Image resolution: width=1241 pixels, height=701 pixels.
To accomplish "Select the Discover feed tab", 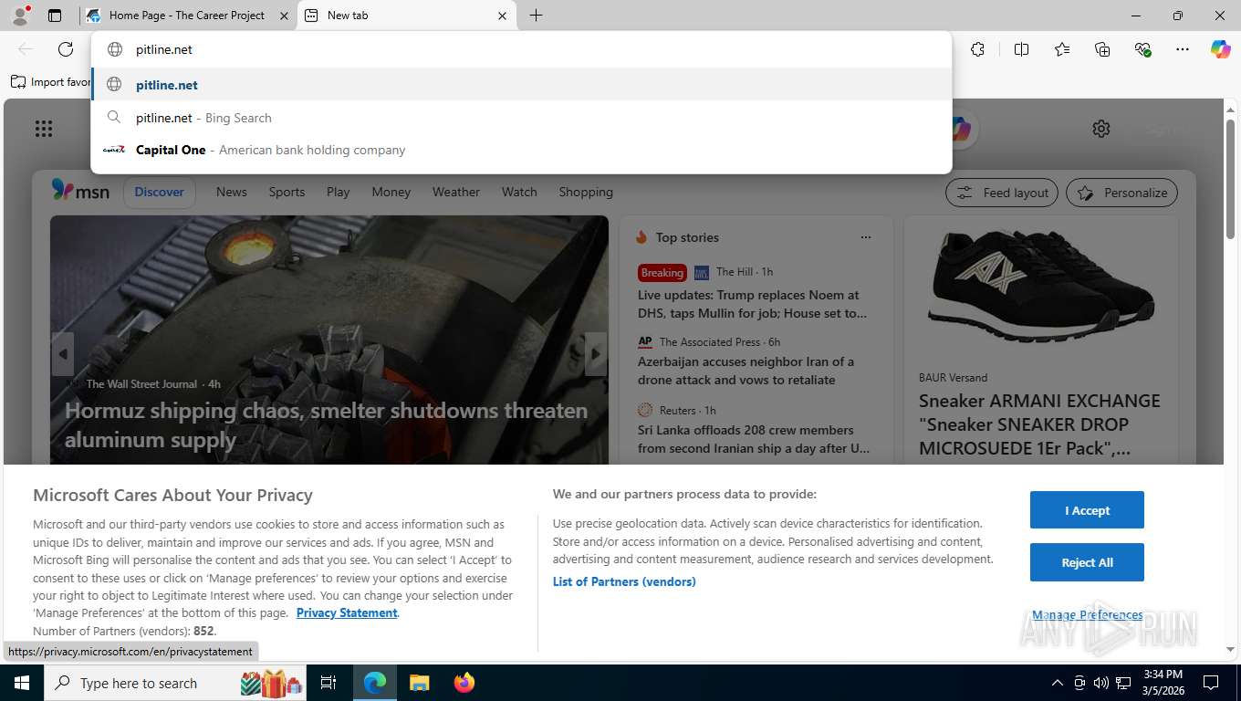I will pyautogui.click(x=159, y=192).
